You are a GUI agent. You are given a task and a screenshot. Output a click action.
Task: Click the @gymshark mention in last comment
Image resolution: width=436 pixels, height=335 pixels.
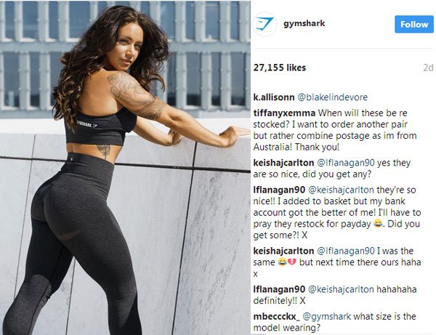point(327,316)
